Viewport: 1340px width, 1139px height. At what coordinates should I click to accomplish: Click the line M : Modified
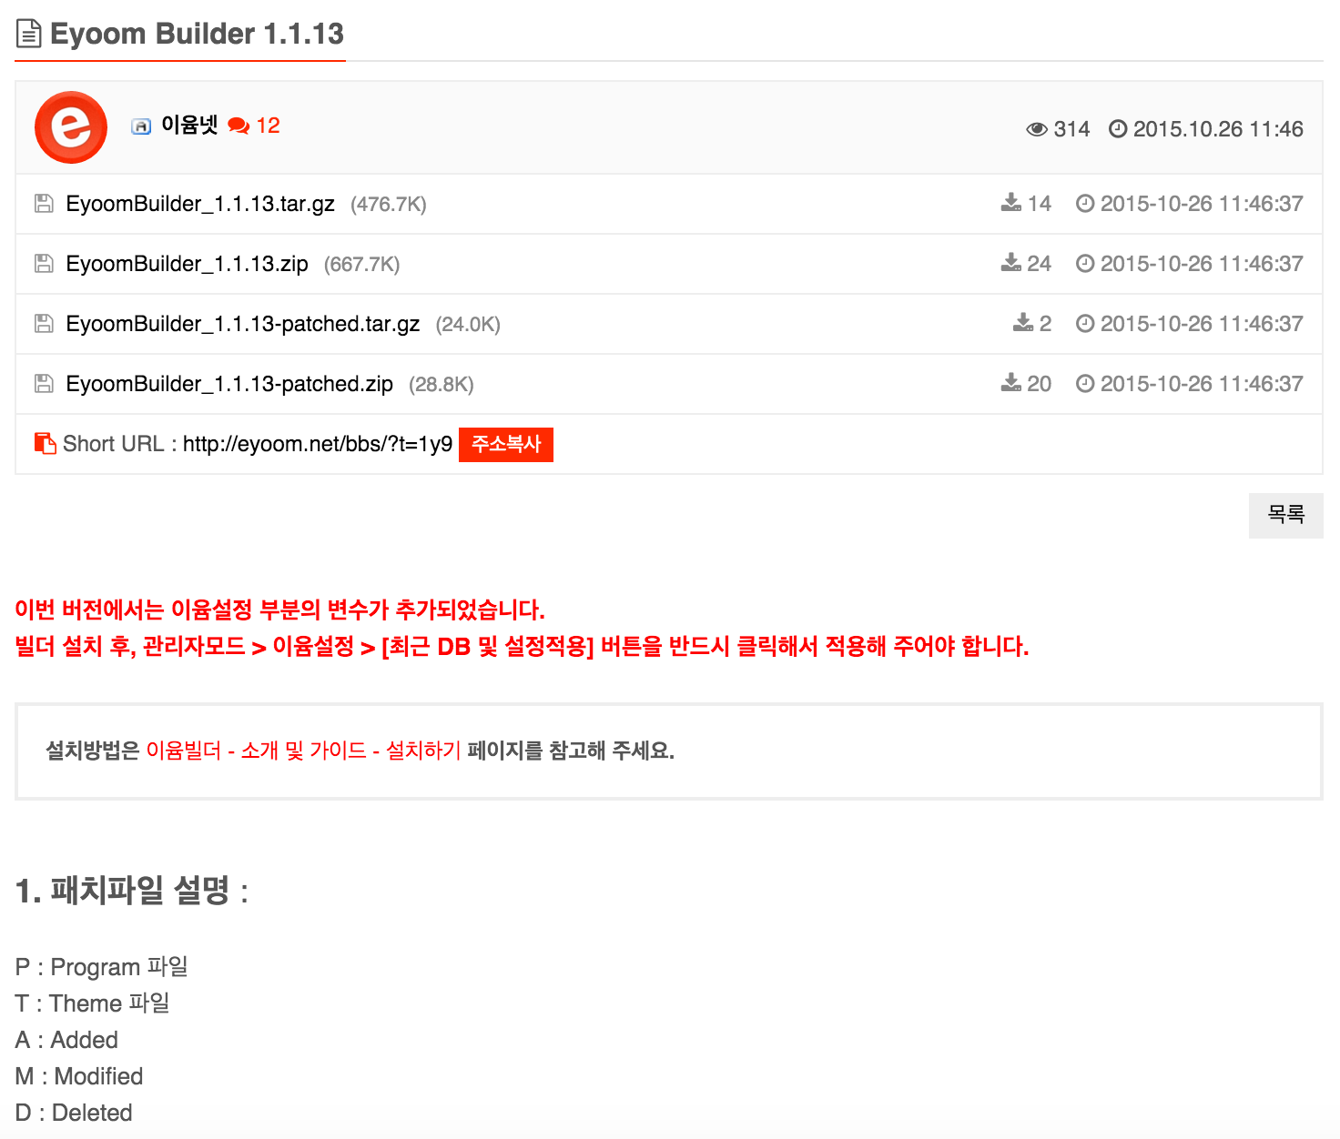(x=80, y=1076)
